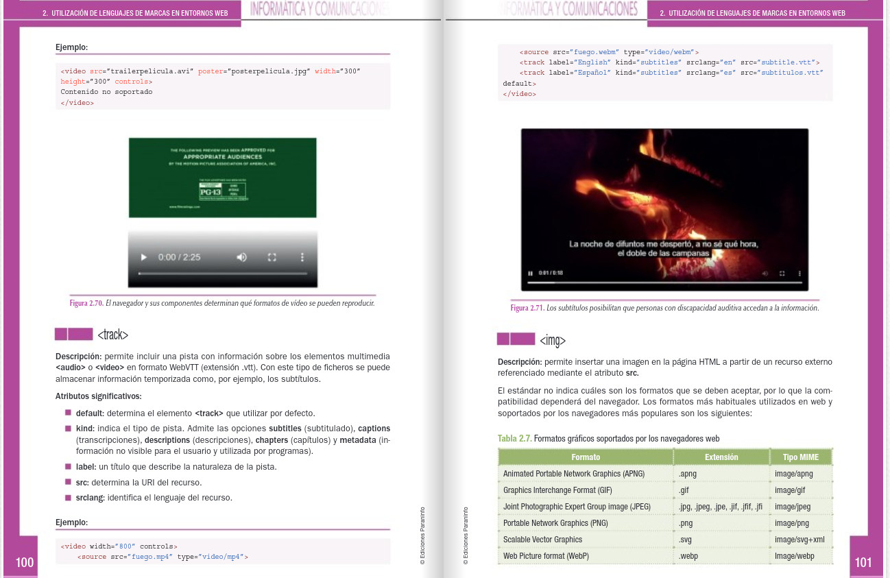Toggle fullscreen on the fireplace video
This screenshot has width=890, height=578.
(782, 272)
